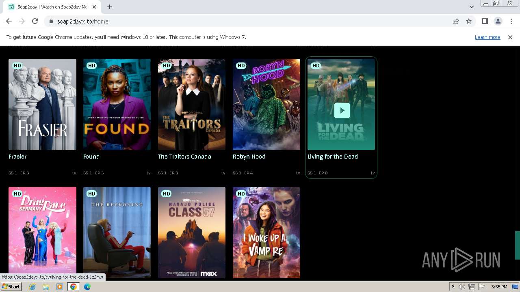
Task: View site information via the lock icon
Action: 51,21
